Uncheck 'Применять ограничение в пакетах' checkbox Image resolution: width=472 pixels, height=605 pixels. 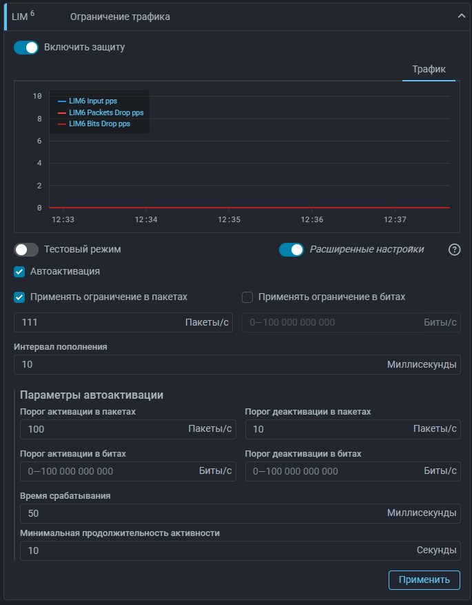tap(19, 297)
